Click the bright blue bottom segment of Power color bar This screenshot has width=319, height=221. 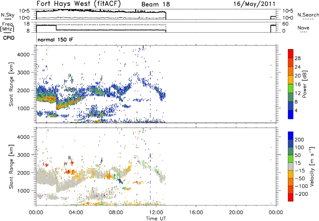tap(291, 114)
